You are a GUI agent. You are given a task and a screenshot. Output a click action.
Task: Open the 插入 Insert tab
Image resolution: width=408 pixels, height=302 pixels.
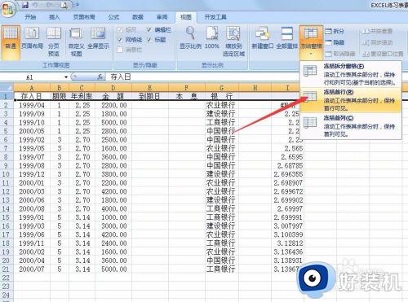54,17
